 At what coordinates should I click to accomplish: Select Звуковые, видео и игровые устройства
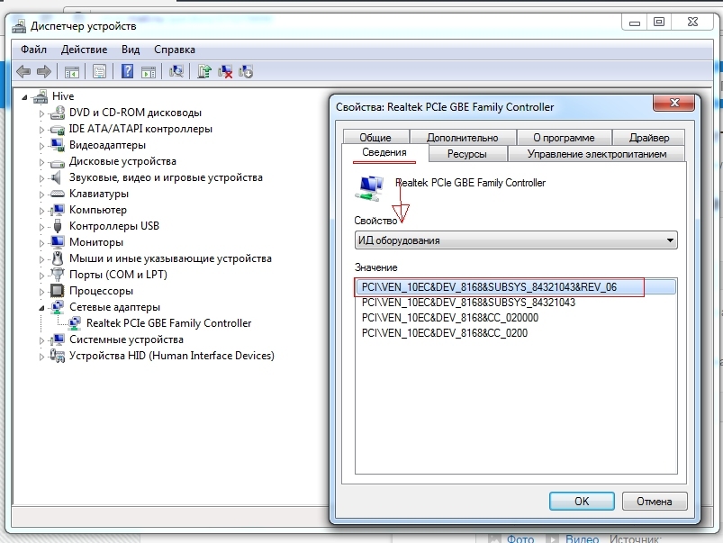coord(166,177)
